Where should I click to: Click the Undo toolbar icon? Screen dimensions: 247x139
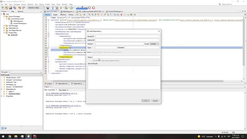[x=20, y=8]
